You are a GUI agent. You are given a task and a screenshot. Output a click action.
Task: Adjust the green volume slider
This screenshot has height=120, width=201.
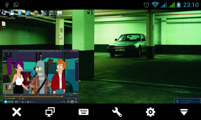coord(13,98)
